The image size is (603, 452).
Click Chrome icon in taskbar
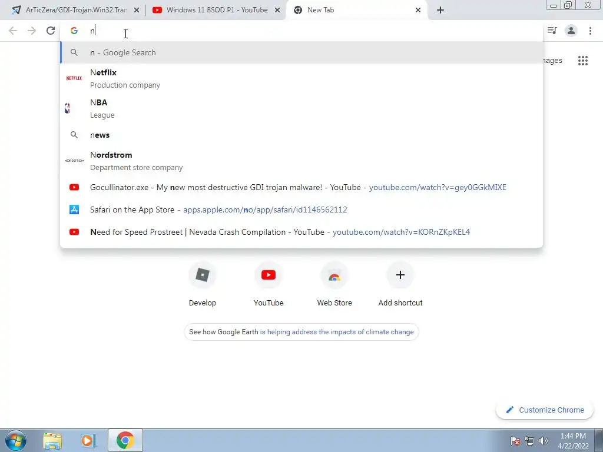click(125, 440)
